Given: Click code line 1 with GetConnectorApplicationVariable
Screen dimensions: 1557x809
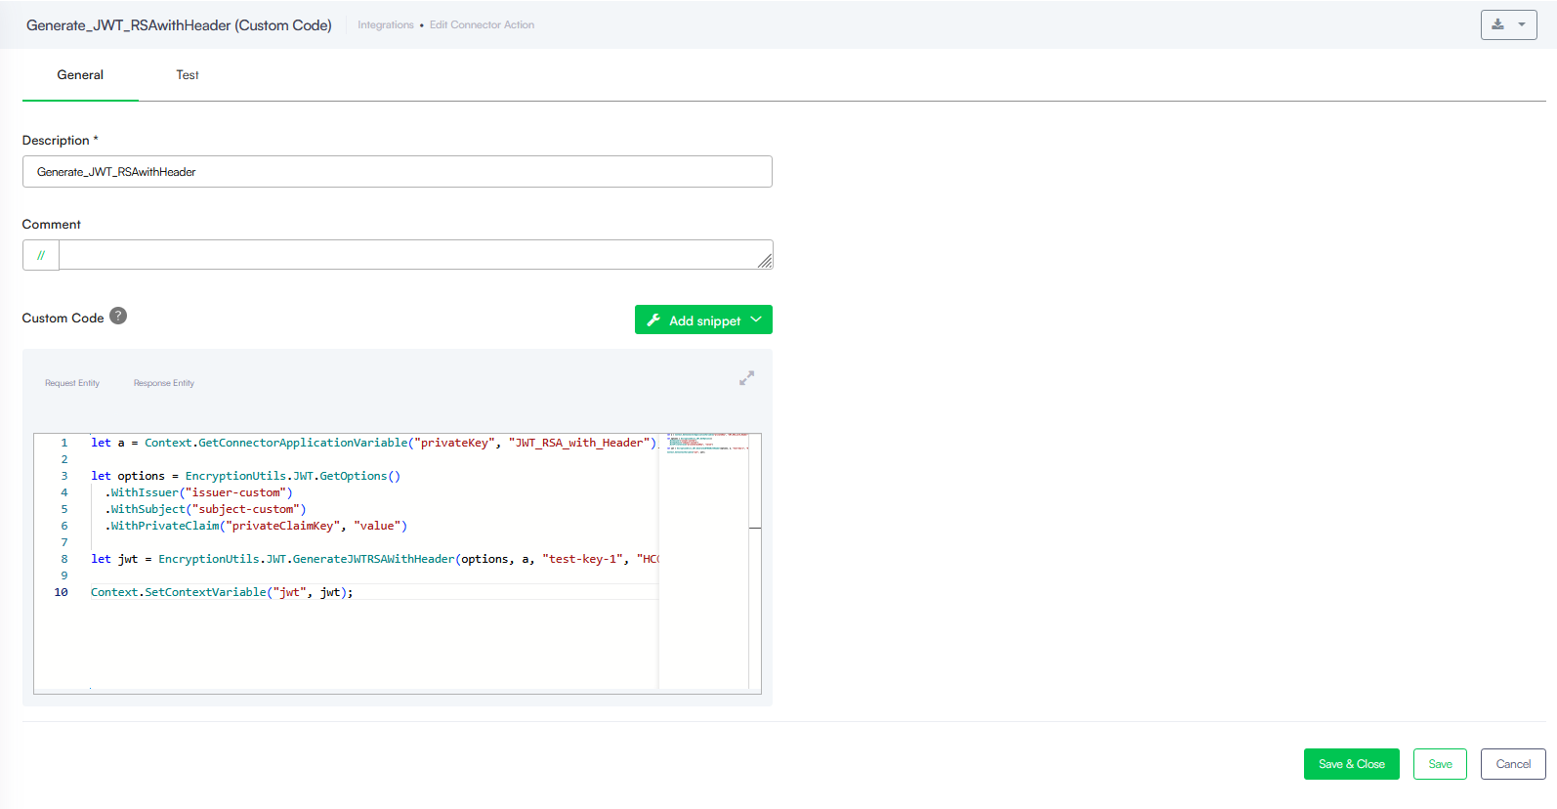Looking at the screenshot, I should coord(374,443).
